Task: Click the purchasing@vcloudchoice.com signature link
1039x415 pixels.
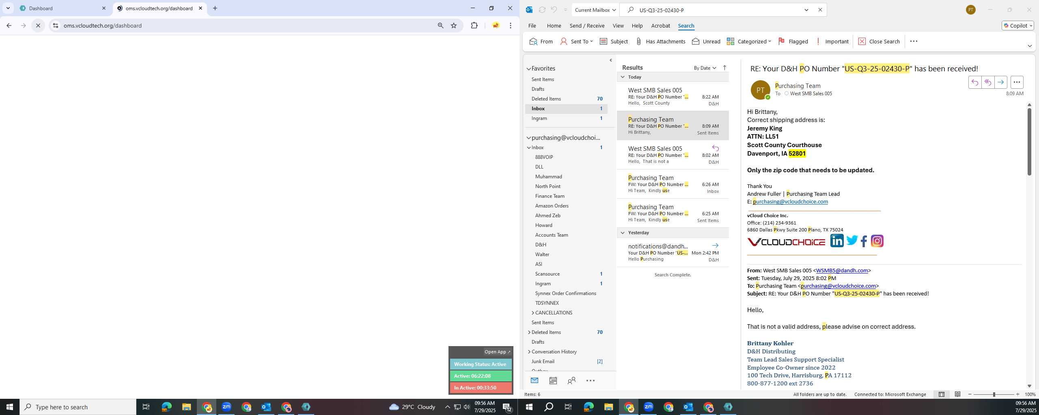Action: pyautogui.click(x=790, y=201)
